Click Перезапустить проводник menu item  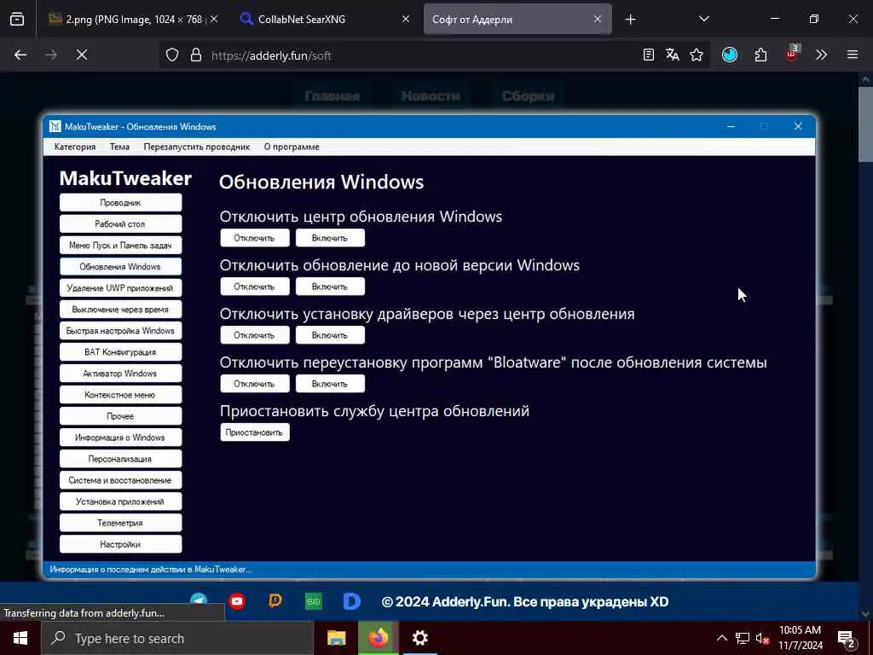(197, 147)
